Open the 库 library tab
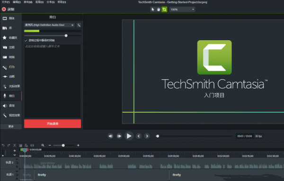This screenshot has width=284, height=181. (11, 28)
